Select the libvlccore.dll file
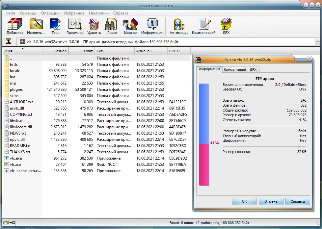 point(96,127)
